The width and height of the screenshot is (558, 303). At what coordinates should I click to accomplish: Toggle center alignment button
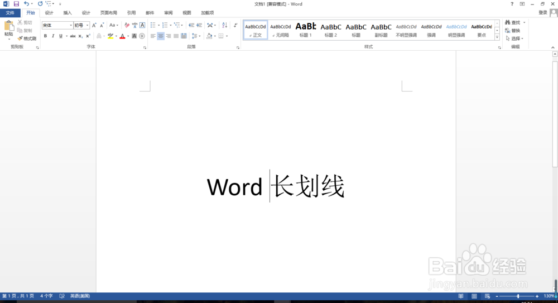click(x=161, y=36)
